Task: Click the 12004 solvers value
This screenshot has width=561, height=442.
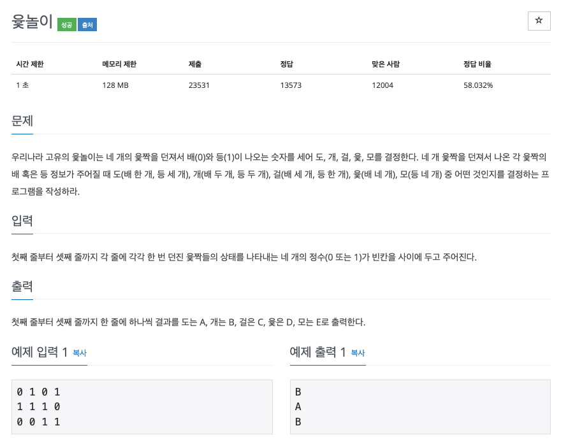Action: 382,85
